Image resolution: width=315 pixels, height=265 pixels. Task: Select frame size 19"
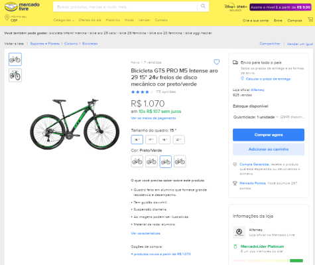click(x=164, y=139)
